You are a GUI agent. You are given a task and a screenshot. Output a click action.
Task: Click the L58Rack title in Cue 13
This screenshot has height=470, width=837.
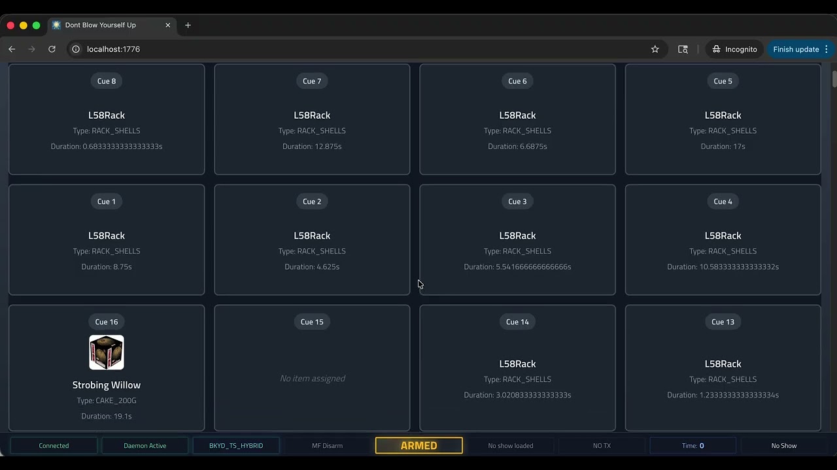coord(723,364)
